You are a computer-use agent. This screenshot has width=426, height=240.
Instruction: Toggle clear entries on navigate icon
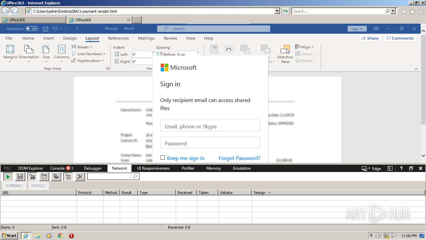click(68, 177)
